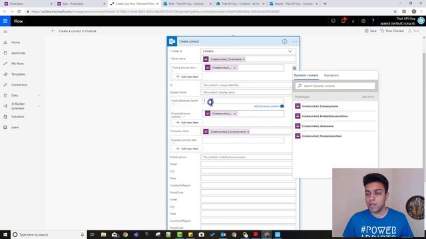Add new item under Business phones

point(187,149)
